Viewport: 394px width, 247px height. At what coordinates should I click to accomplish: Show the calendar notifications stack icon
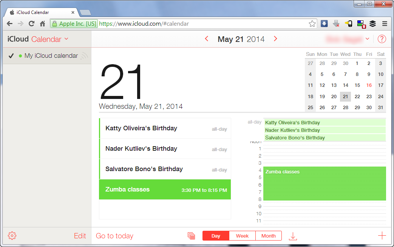191,236
